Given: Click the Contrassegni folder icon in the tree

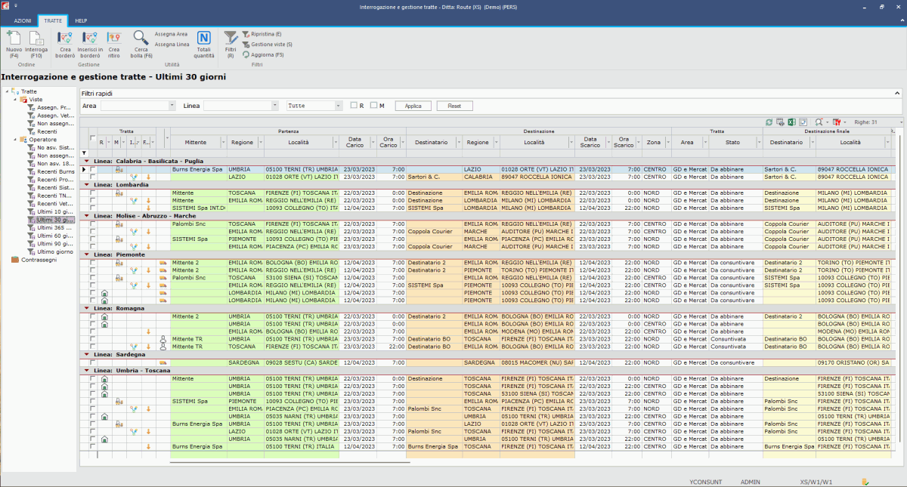Looking at the screenshot, I should [15, 259].
